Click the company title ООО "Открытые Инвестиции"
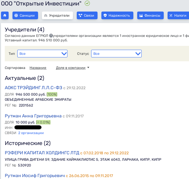This screenshot has width=189, height=179. click(x=41, y=4)
